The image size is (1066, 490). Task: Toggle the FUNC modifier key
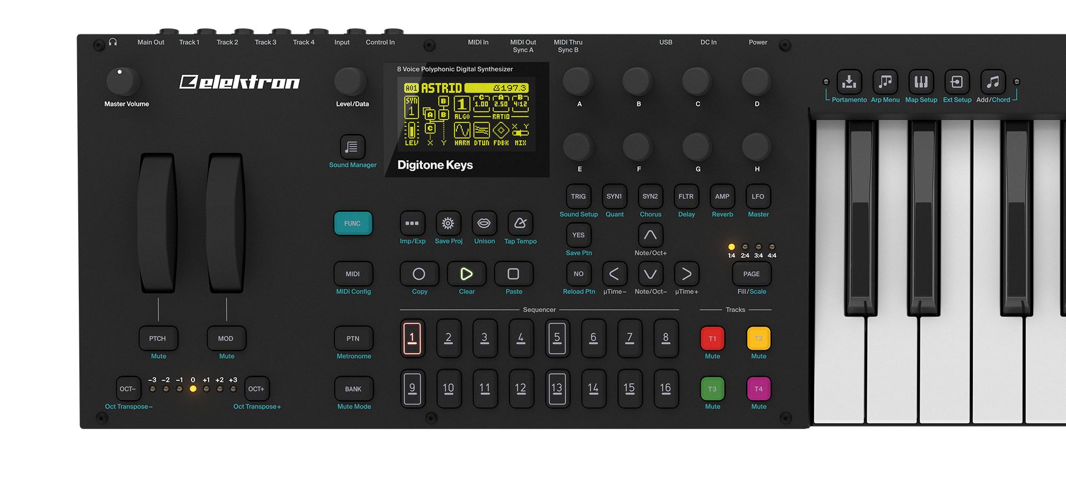(353, 223)
